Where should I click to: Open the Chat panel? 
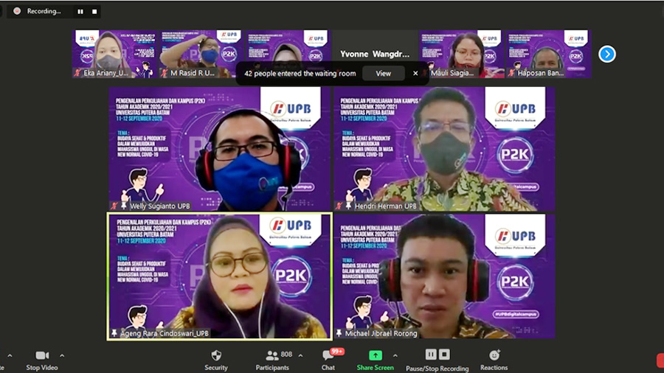pos(328,356)
